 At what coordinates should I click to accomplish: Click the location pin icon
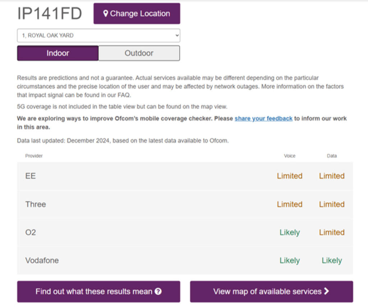tap(106, 14)
